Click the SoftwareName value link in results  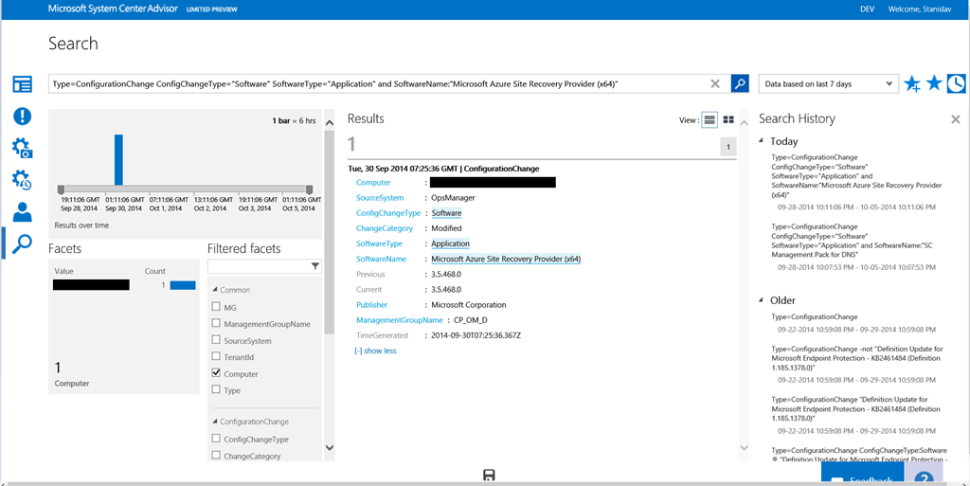pyautogui.click(x=506, y=259)
